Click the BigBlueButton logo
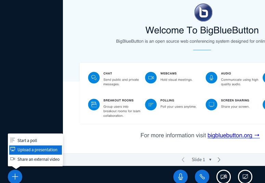 coord(203,13)
